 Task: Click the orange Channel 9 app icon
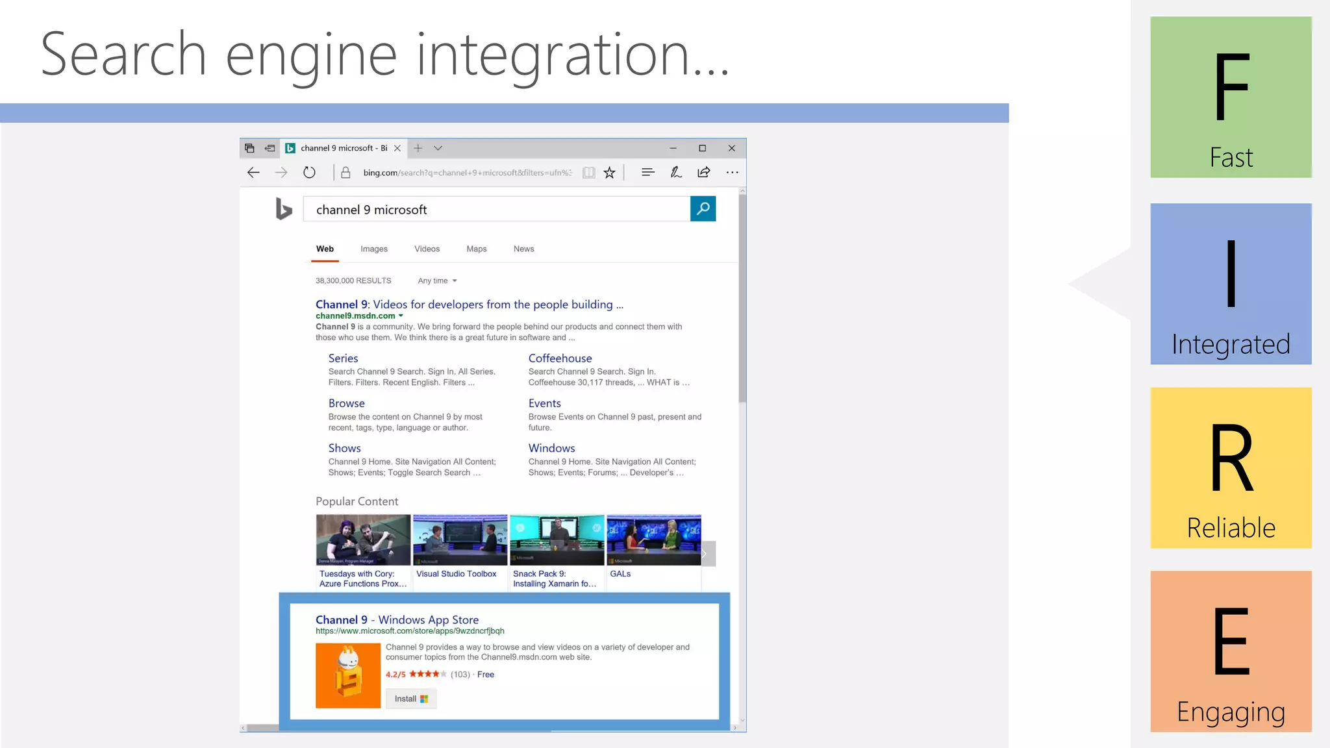tap(348, 675)
